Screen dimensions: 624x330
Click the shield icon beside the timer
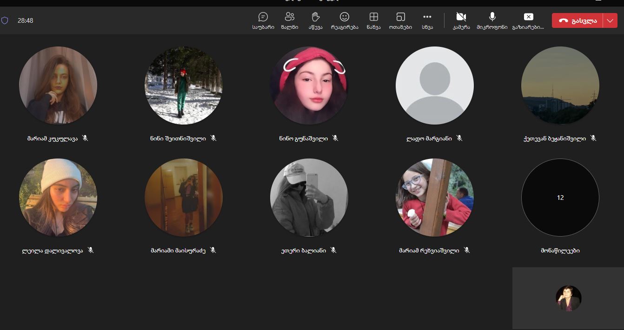click(5, 20)
